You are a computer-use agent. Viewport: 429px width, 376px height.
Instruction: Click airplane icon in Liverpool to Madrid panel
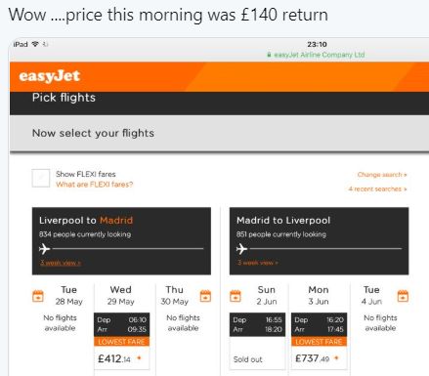[45, 249]
